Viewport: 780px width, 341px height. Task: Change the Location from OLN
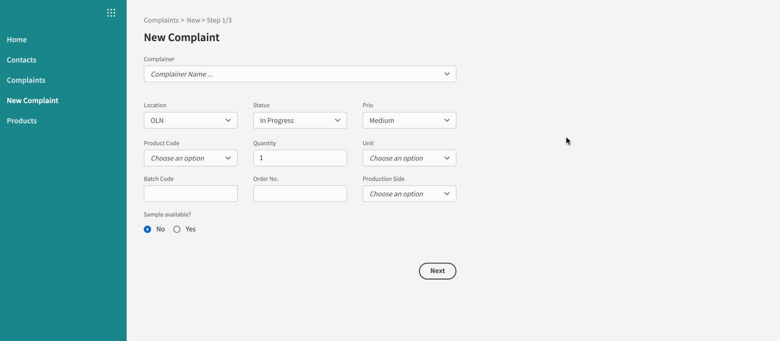190,120
